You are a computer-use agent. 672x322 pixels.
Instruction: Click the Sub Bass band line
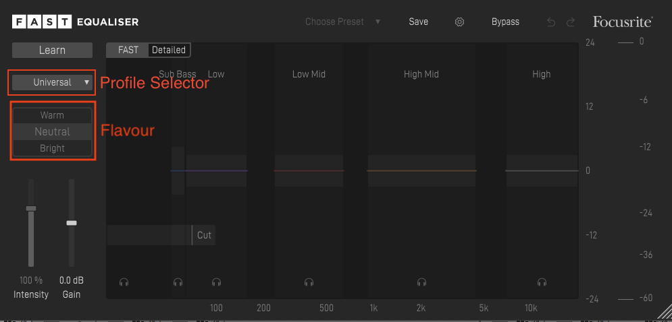(178, 170)
